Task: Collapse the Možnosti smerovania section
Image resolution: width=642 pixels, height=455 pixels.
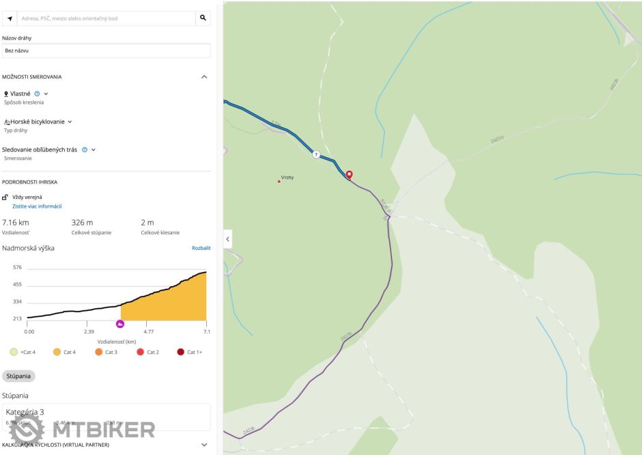Action: pos(204,77)
